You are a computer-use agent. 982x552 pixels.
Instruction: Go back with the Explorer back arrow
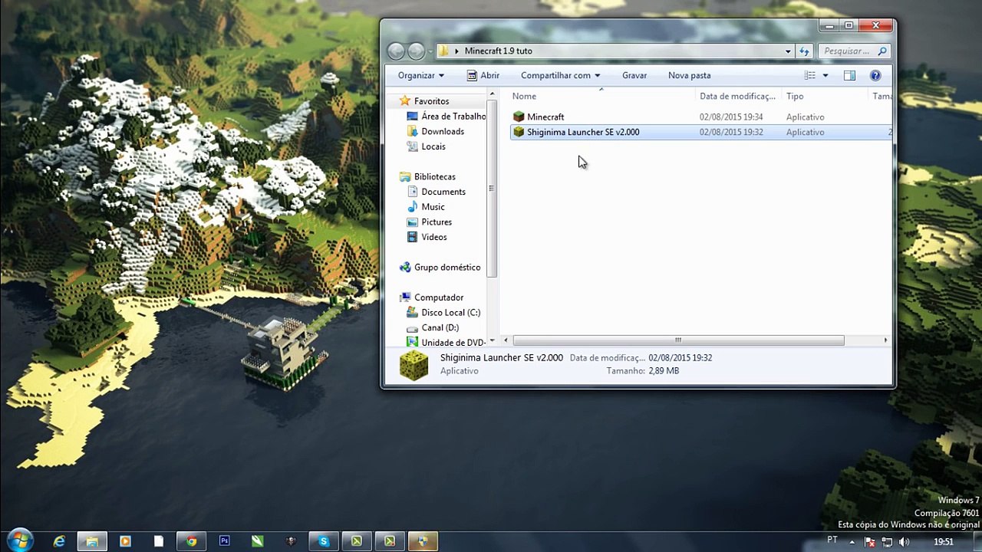point(396,51)
